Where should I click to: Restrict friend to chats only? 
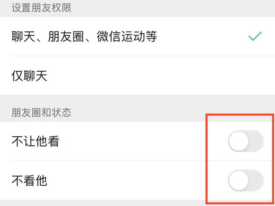[137, 76]
